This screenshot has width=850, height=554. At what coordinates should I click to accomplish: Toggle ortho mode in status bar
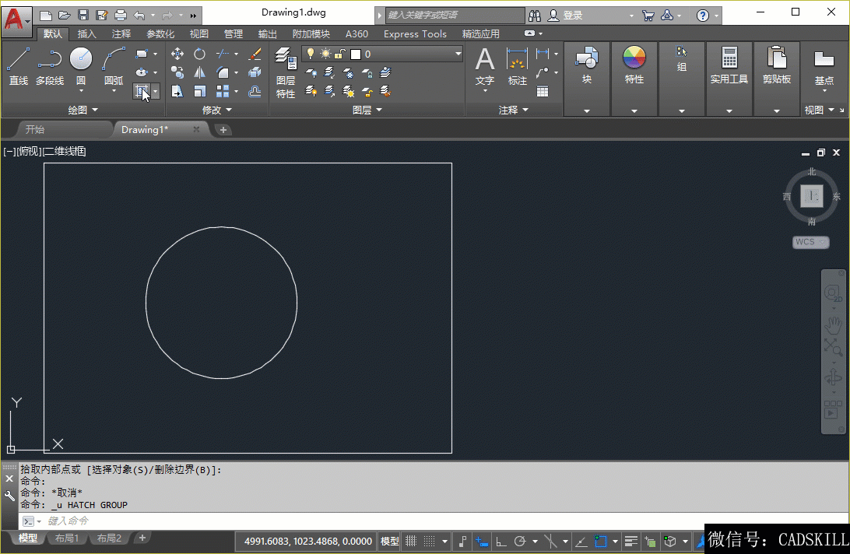pos(501,542)
